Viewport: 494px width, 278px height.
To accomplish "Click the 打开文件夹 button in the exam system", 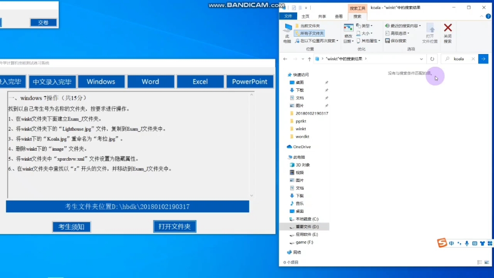I will [174, 226].
